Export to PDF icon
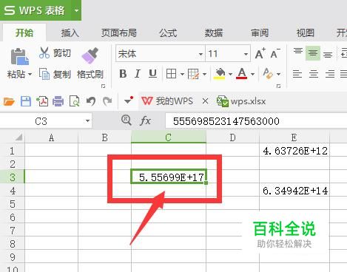This screenshot has width=347, height=272. coord(42,101)
